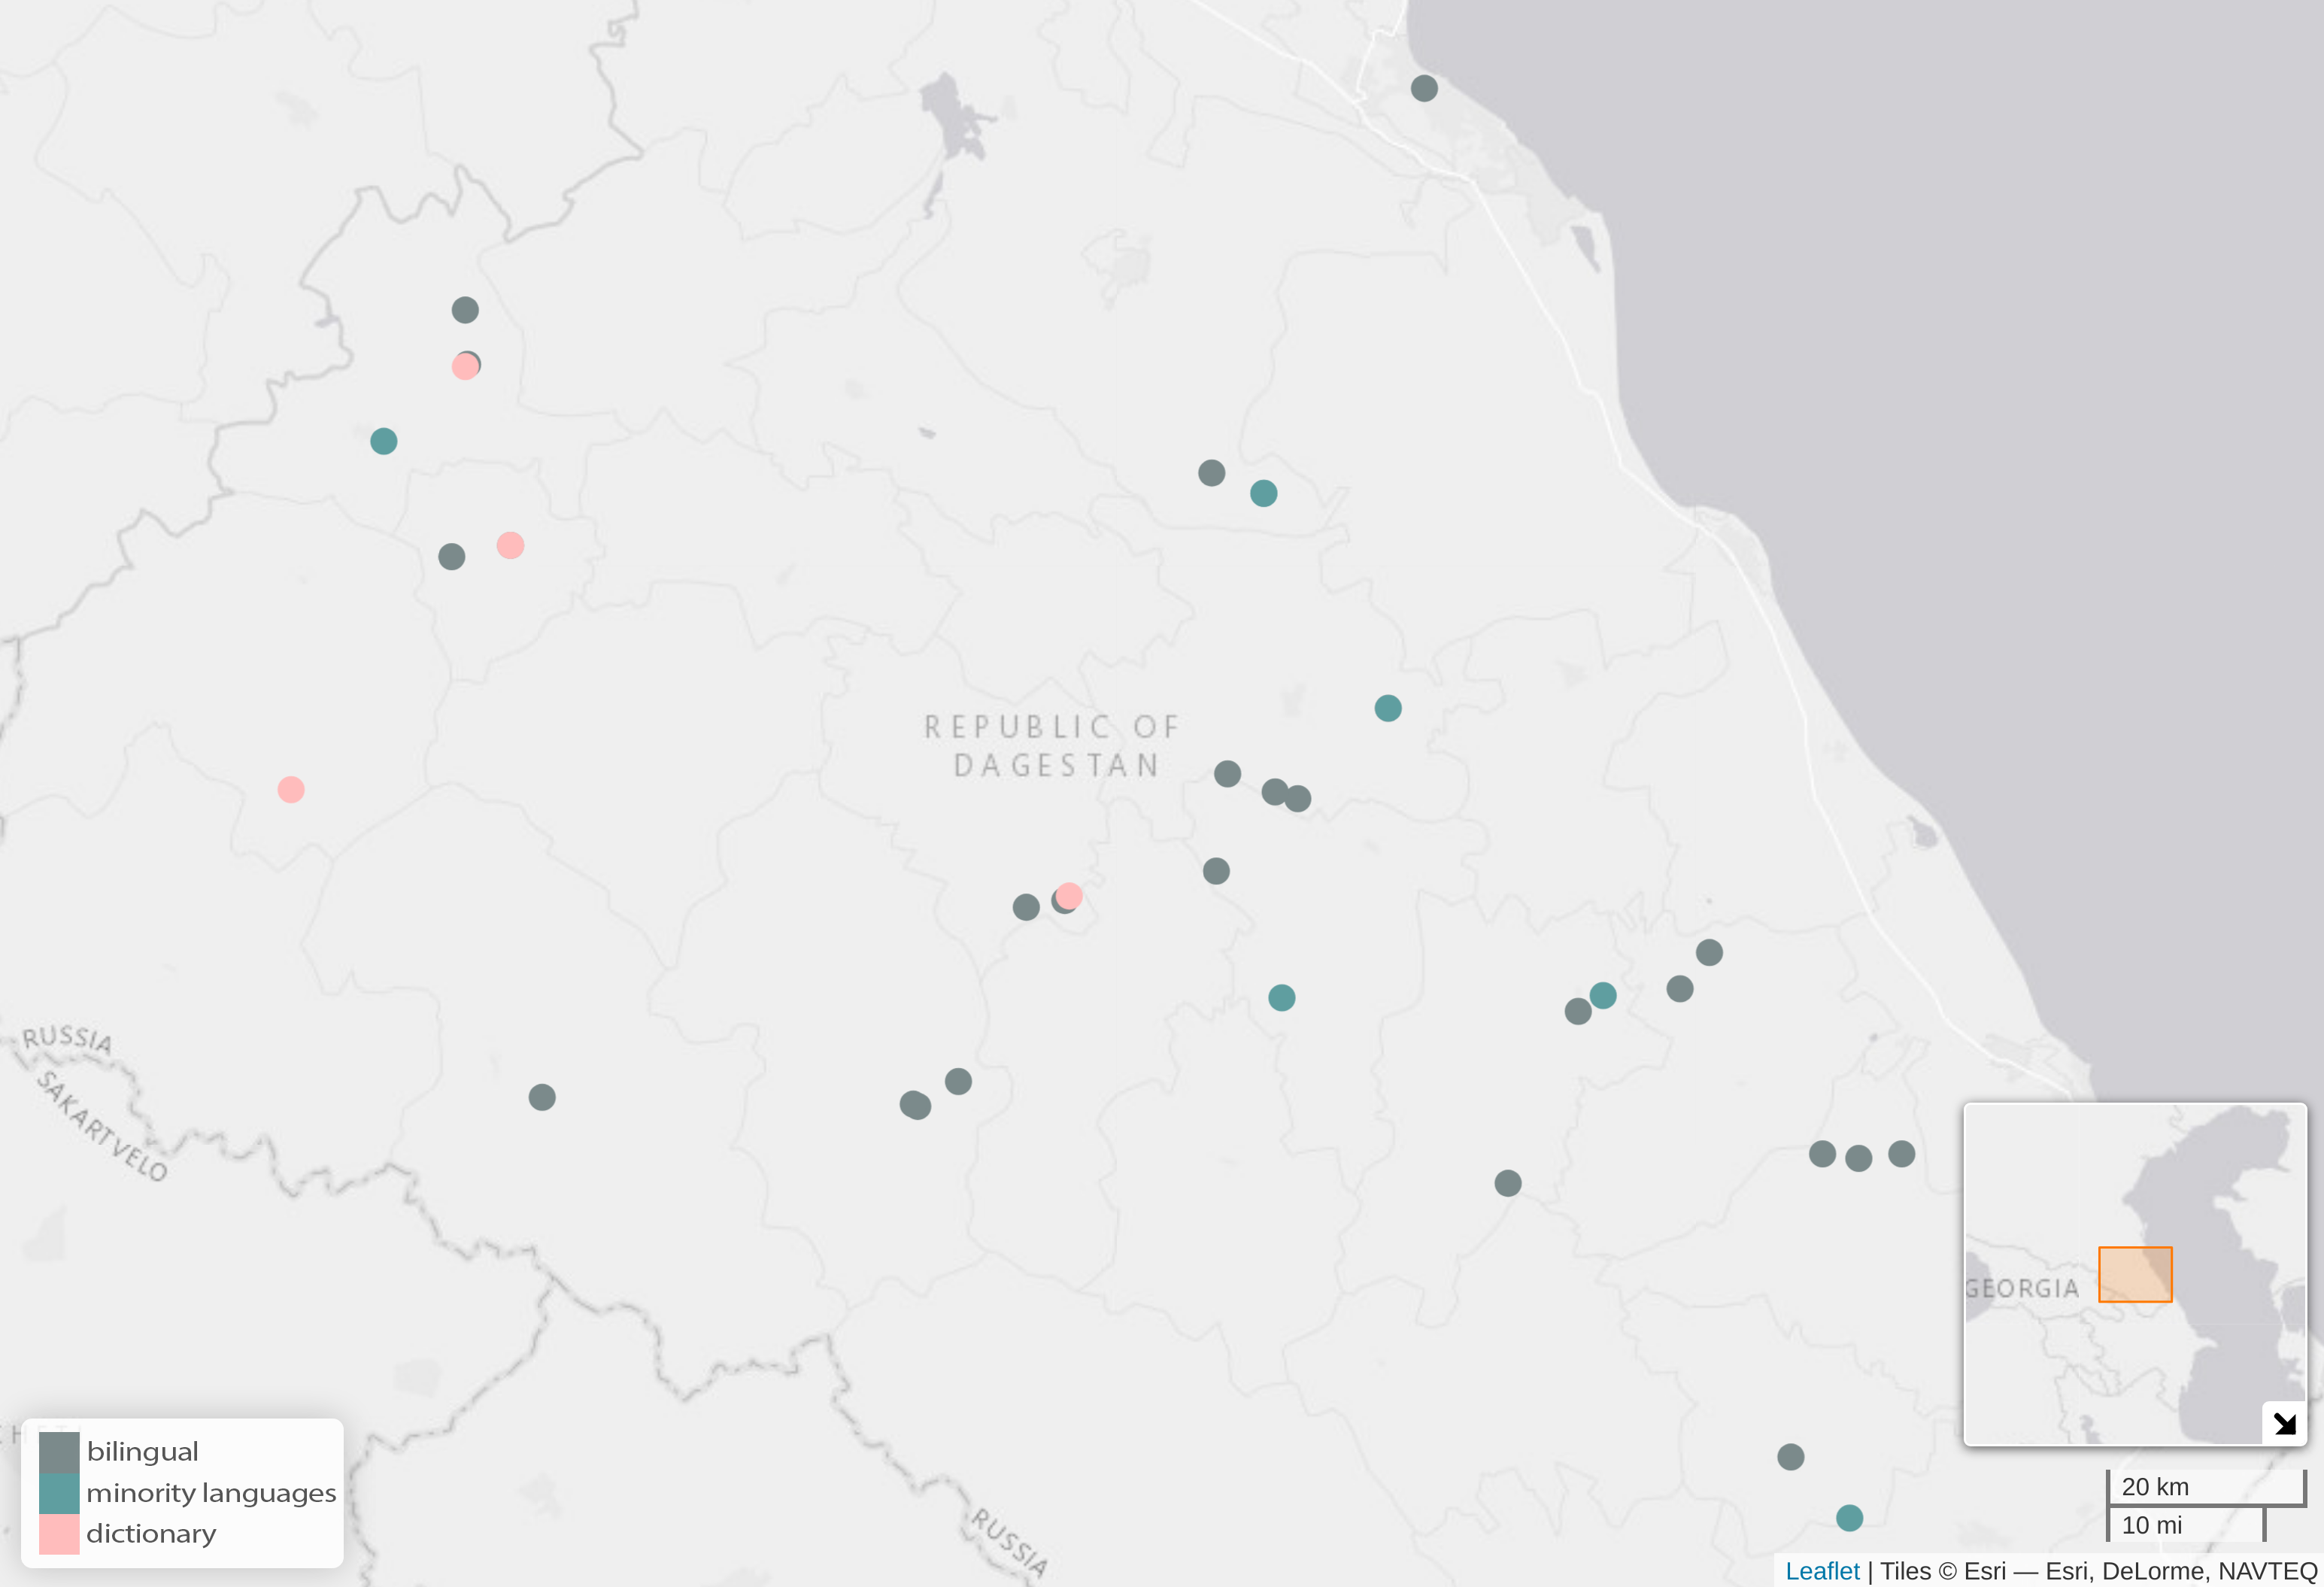Select the gray marker near the Sakartvelo border label
The width and height of the screenshot is (2324, 1587).
[542, 1097]
